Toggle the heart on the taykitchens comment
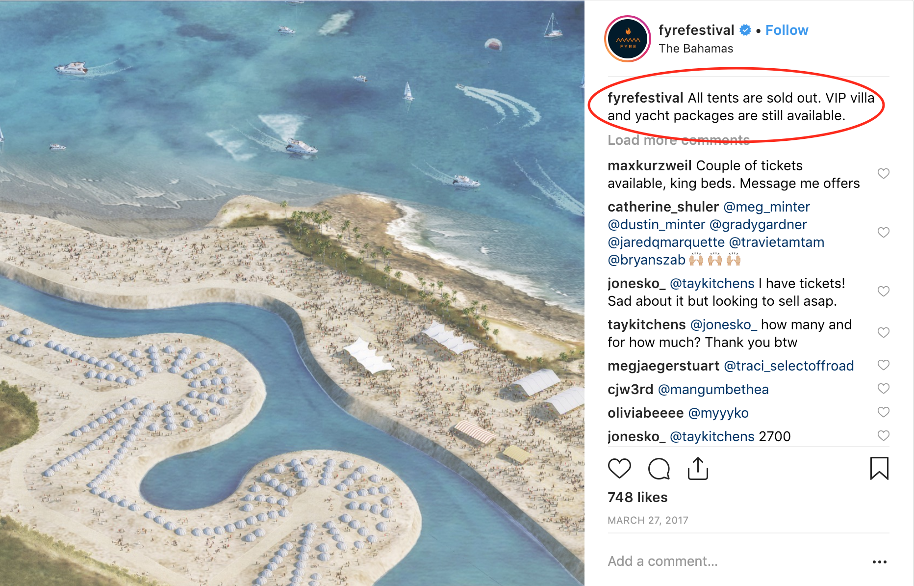 pyautogui.click(x=884, y=332)
